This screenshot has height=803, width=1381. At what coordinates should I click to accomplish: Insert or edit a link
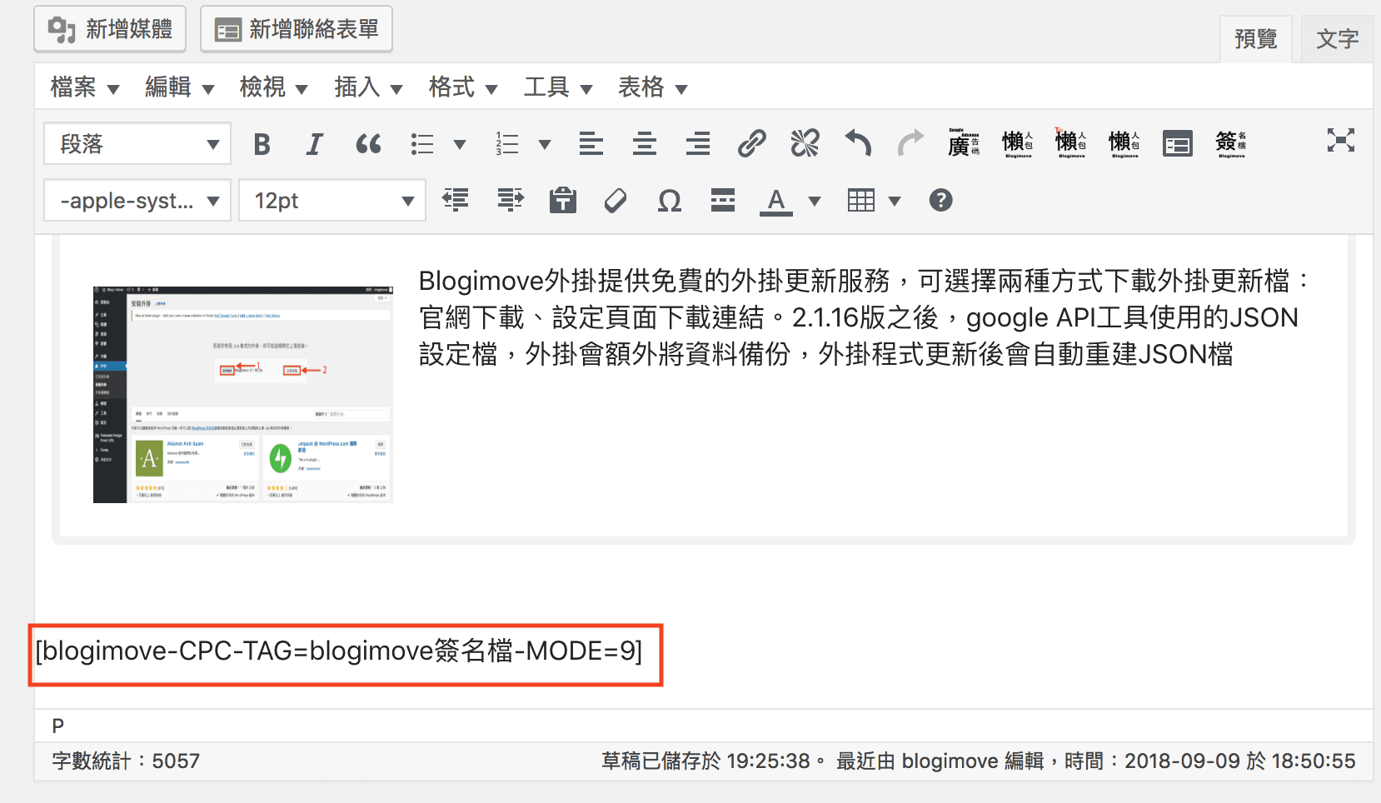(x=751, y=144)
